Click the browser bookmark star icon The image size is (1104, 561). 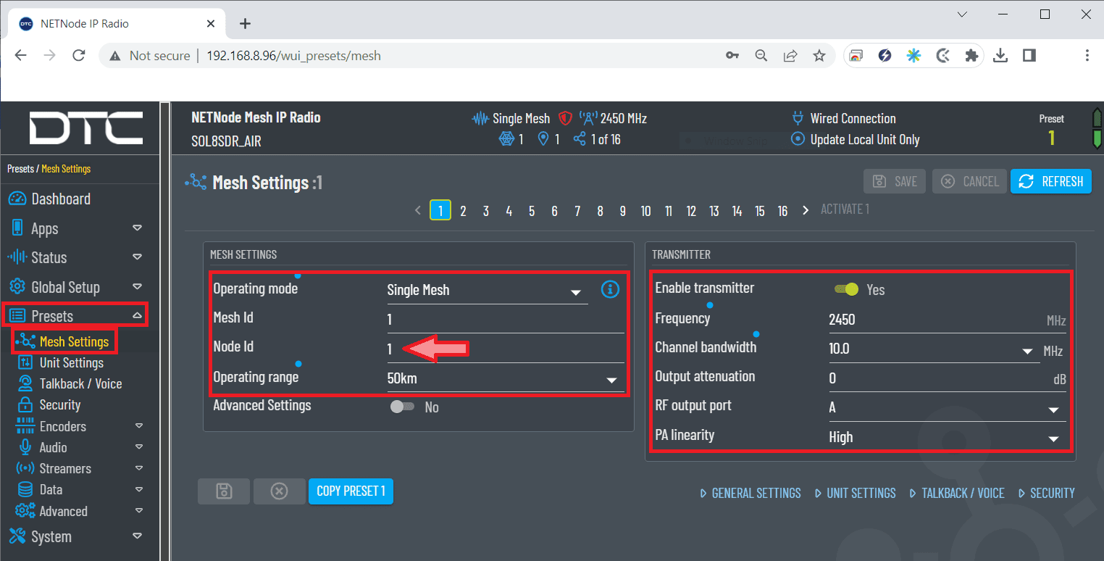click(819, 56)
